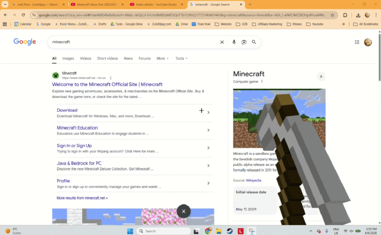Open Chrome extensions puzzle icon
The width and height of the screenshot is (381, 235).
click(x=345, y=15)
